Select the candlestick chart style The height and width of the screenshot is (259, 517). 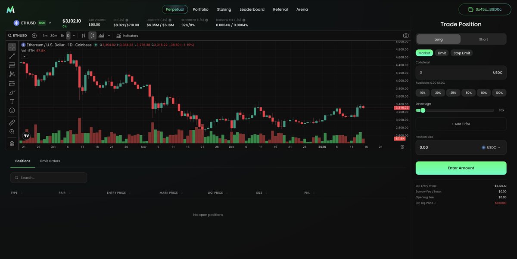pos(92,36)
